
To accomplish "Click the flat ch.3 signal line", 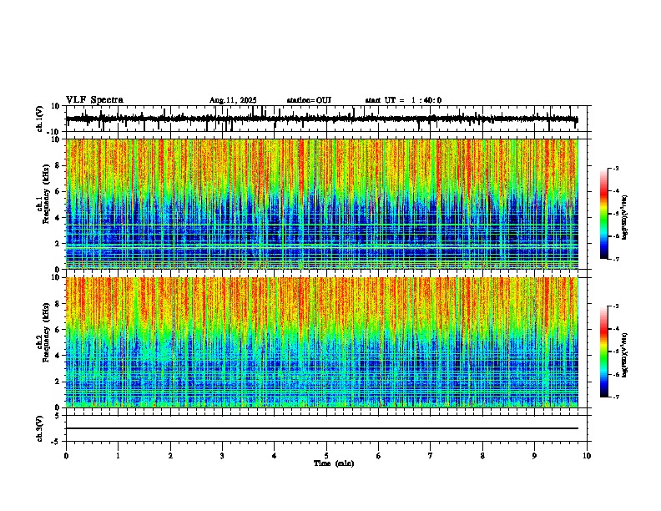I will 322,428.
